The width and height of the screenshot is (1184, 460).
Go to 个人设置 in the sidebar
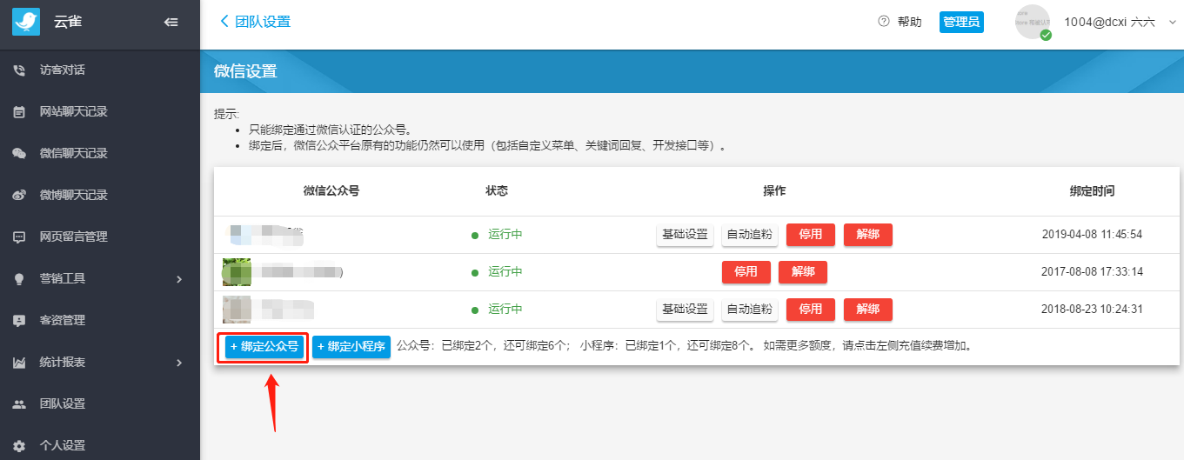tap(63, 446)
